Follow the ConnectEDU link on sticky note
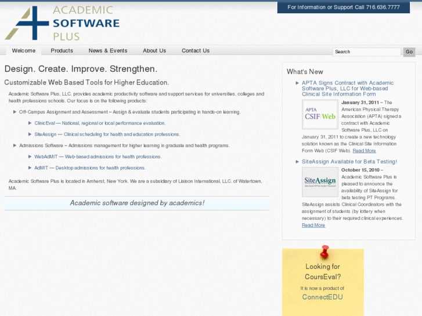 322,297
